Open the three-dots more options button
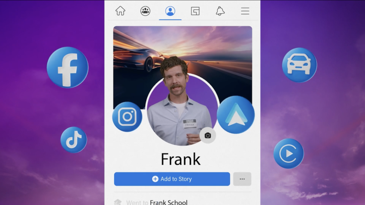This screenshot has height=205, width=365. (242, 179)
